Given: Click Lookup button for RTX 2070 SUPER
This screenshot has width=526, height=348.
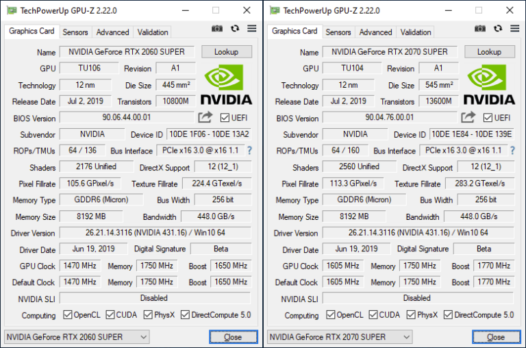Looking at the screenshot, I should (x=490, y=52).
